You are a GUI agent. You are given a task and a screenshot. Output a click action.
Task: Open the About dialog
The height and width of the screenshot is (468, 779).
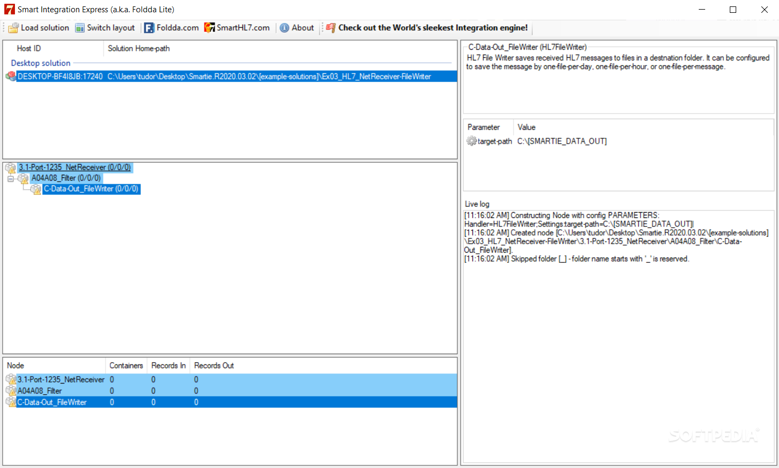pyautogui.click(x=297, y=28)
